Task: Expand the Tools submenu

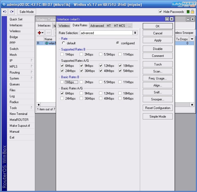Action: (x=32, y=108)
